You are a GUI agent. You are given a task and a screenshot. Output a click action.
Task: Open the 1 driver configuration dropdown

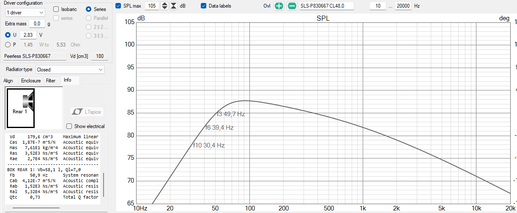(x=25, y=13)
